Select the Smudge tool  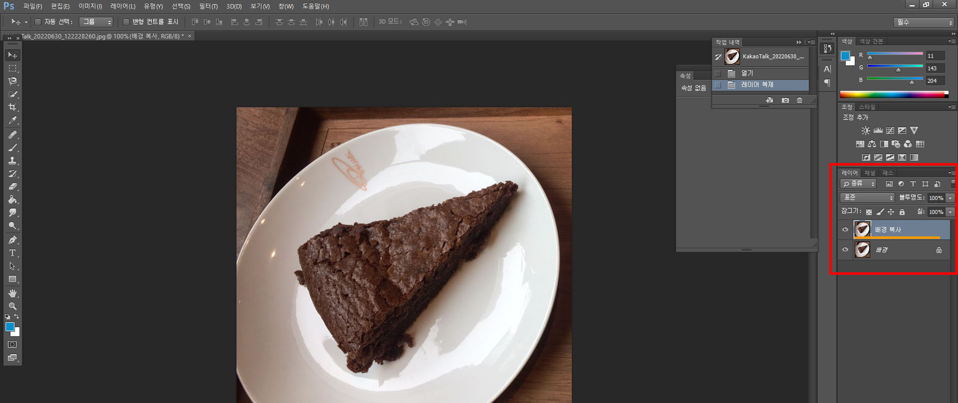pos(12,212)
